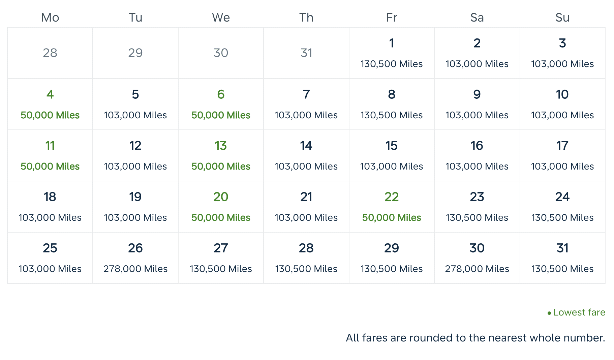Choose day 15 for 103,000 Miles
The image size is (614, 360).
[392, 155]
